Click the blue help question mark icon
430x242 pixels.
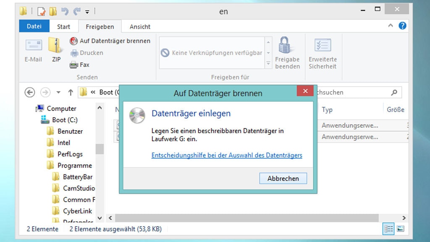click(402, 26)
